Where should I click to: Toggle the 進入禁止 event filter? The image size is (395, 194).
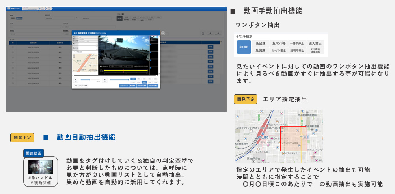(x=315, y=43)
